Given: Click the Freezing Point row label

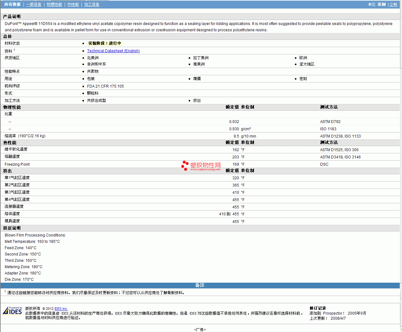Looking at the screenshot, I should pos(17,164).
